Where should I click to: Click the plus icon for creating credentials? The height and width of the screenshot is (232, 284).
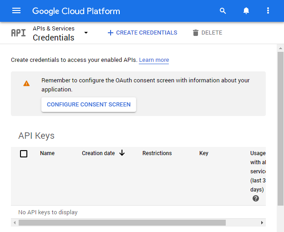[x=111, y=33]
